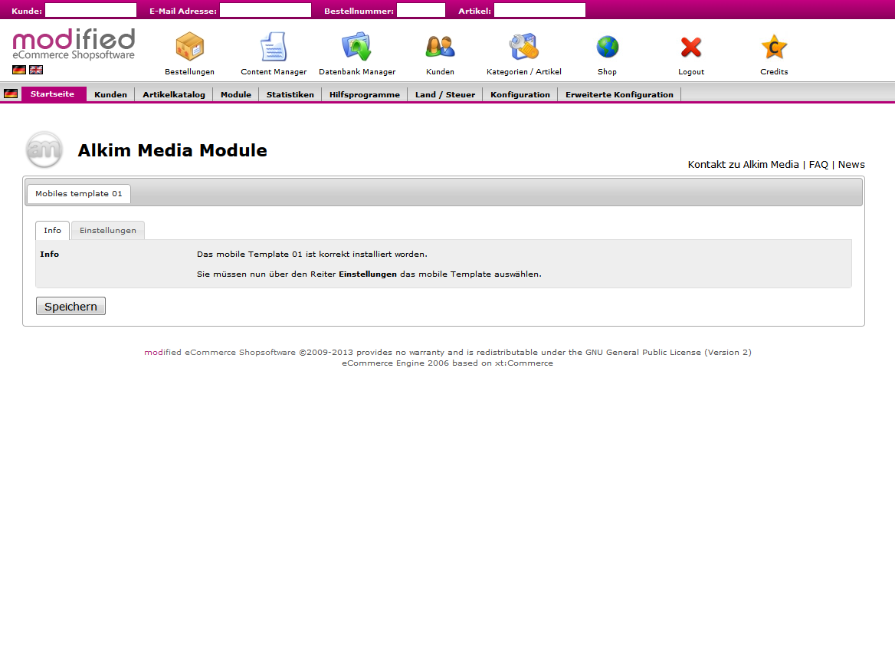Open Content Manager document icon

(x=274, y=47)
